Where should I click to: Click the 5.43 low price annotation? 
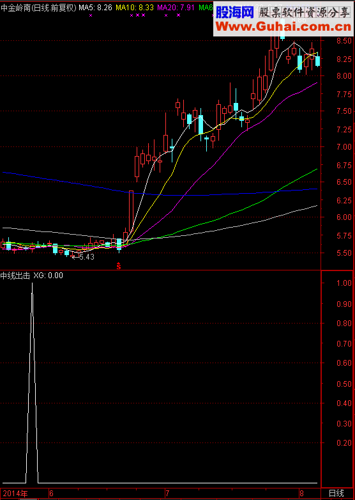[x=87, y=257]
